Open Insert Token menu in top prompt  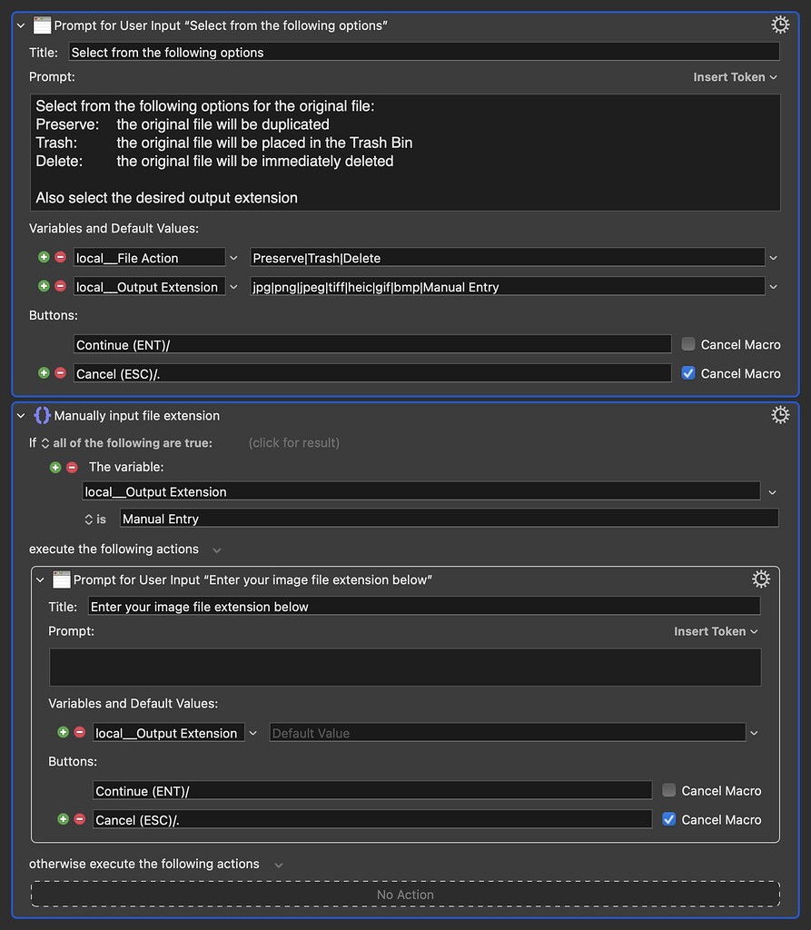735,77
